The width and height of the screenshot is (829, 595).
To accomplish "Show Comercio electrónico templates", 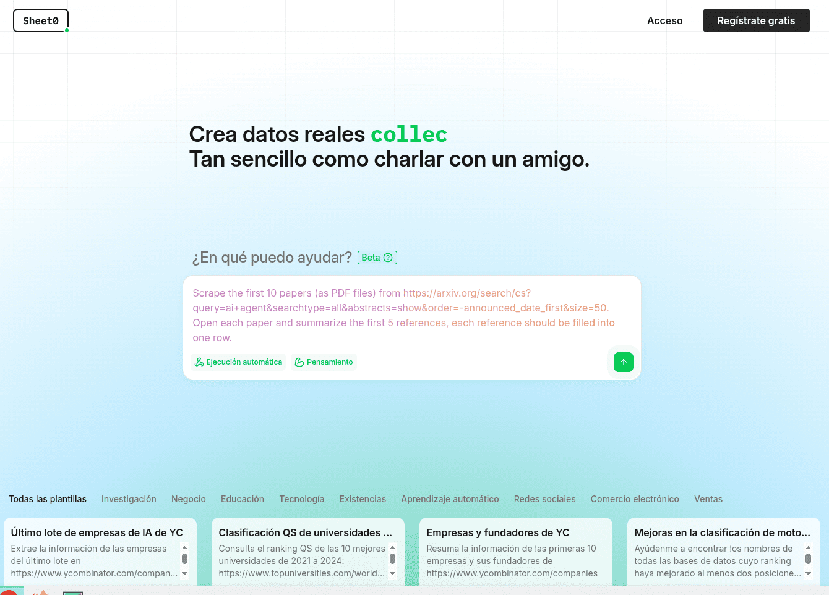I will [634, 499].
